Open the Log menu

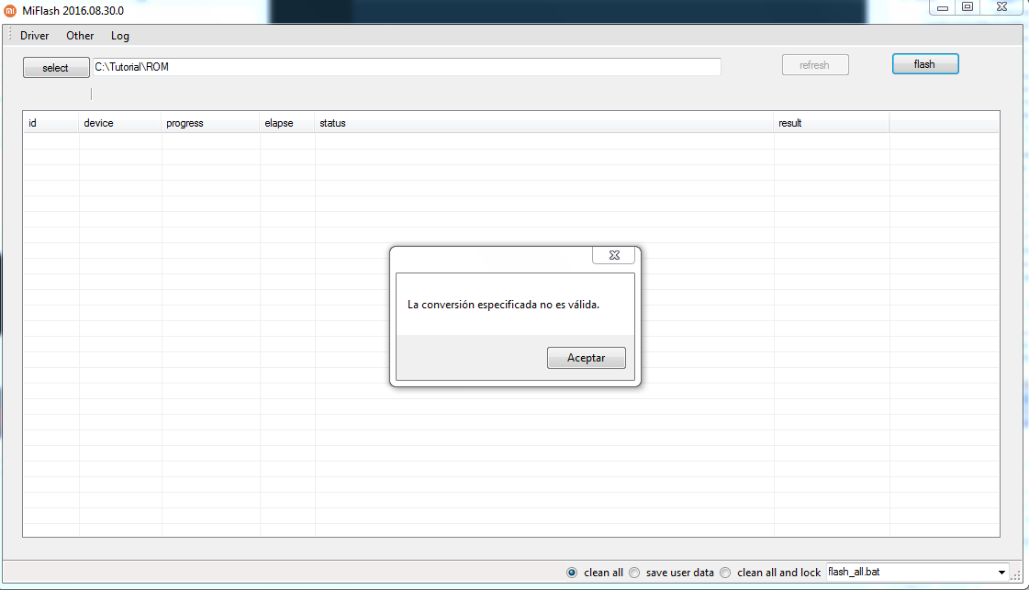119,36
